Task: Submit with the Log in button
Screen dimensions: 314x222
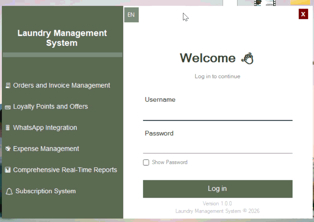Action: 218,189
